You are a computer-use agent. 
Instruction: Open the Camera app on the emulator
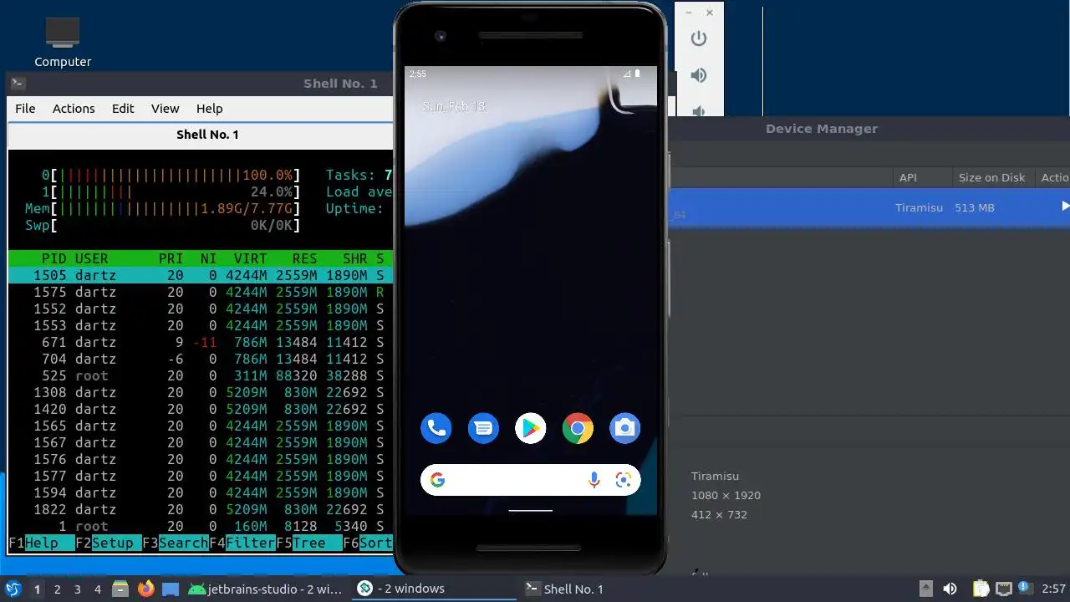click(x=624, y=429)
